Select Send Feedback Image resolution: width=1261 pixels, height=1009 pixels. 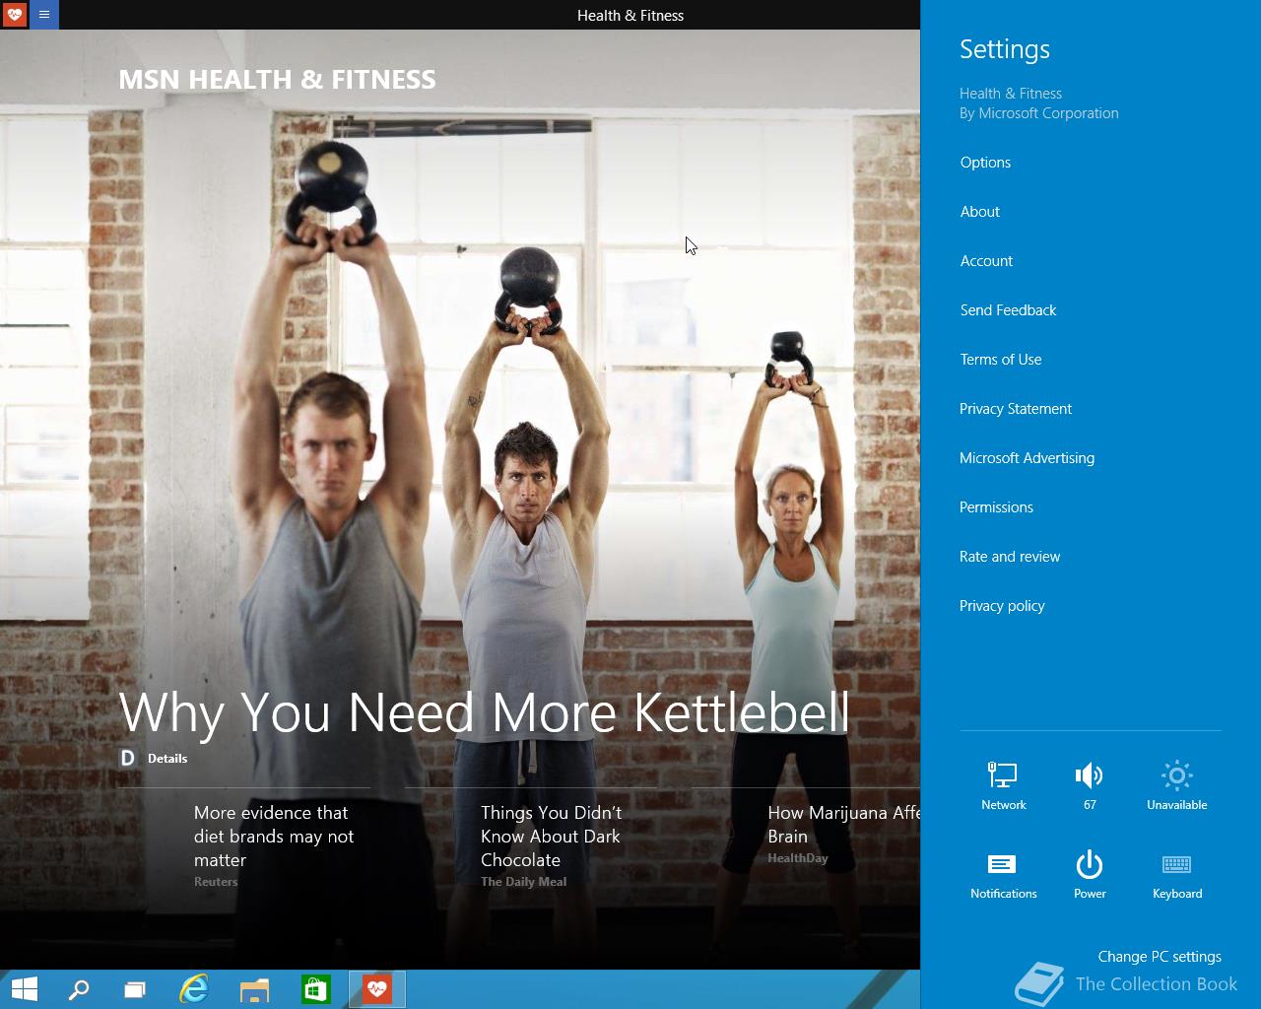pos(1008,310)
